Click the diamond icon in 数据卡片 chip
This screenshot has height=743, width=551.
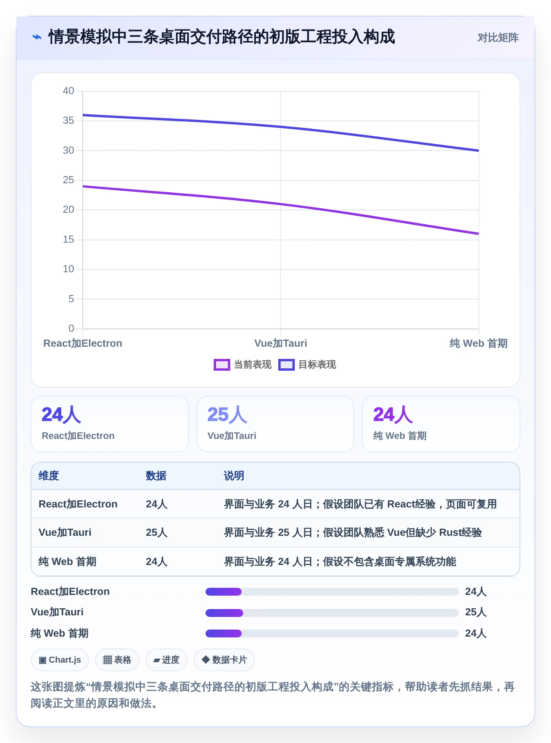(x=205, y=659)
